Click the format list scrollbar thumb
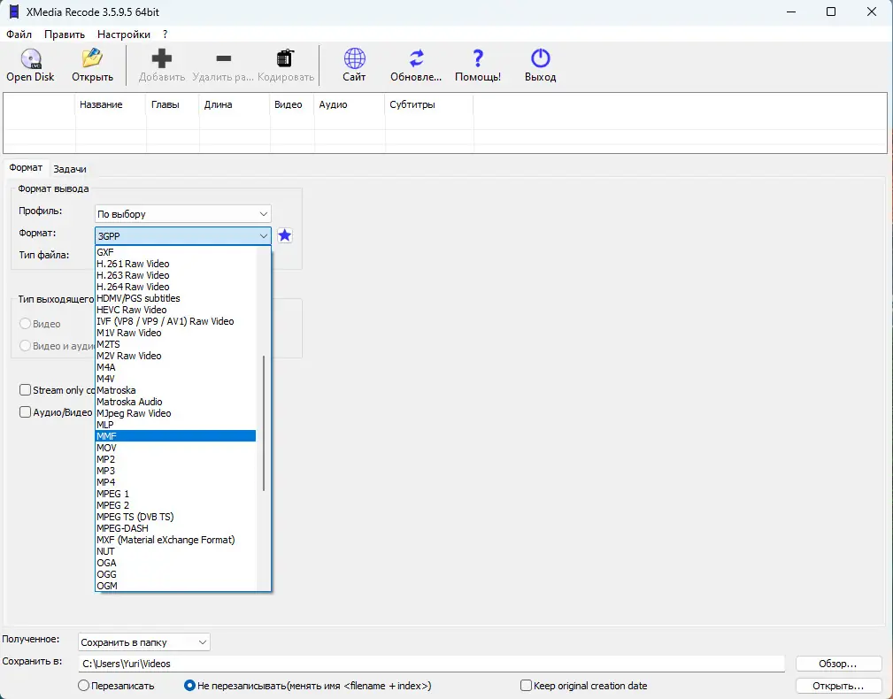The height and width of the screenshot is (699, 893). [264, 423]
